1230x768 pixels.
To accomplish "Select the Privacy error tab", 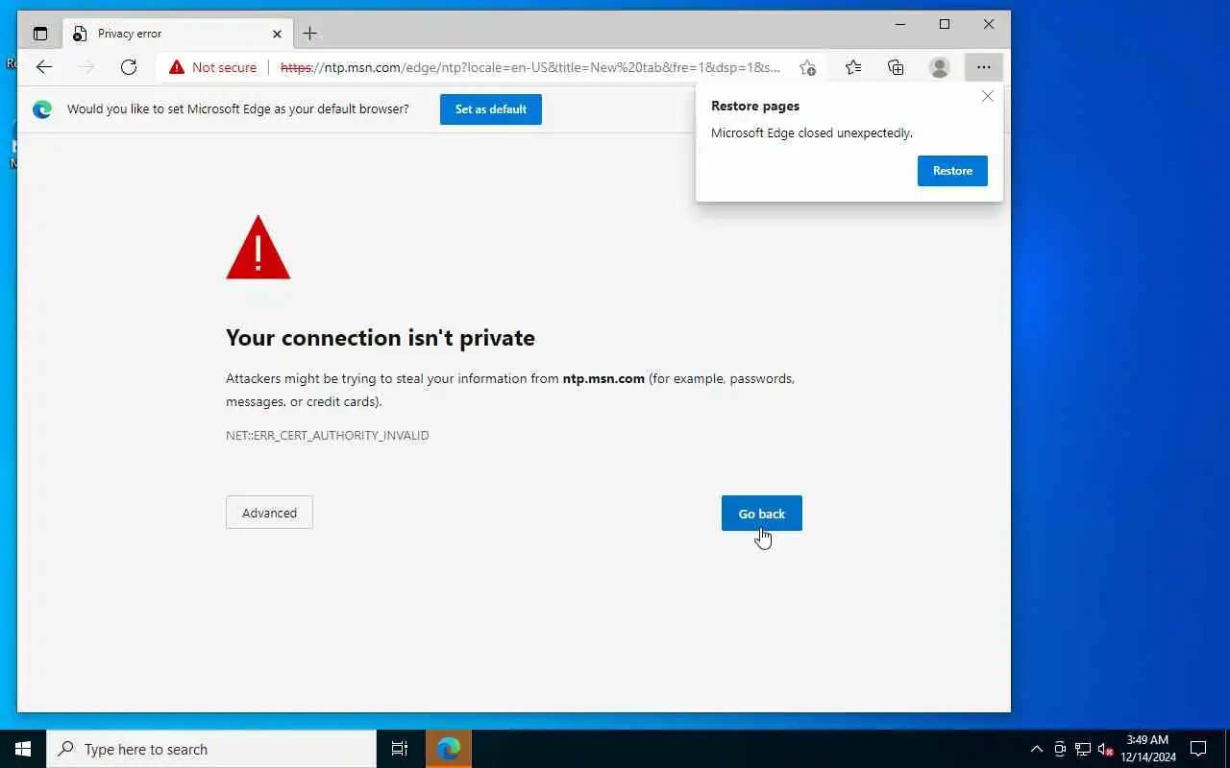I will click(x=178, y=34).
